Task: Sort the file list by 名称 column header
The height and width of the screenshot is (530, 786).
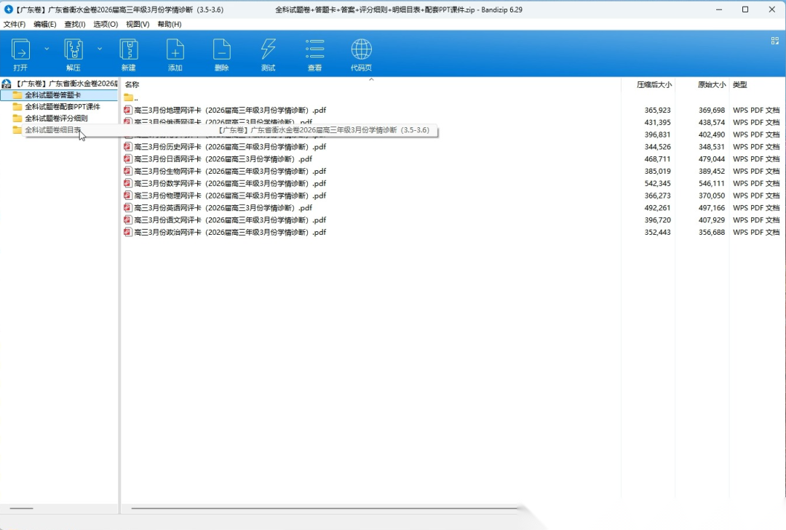Action: [132, 84]
